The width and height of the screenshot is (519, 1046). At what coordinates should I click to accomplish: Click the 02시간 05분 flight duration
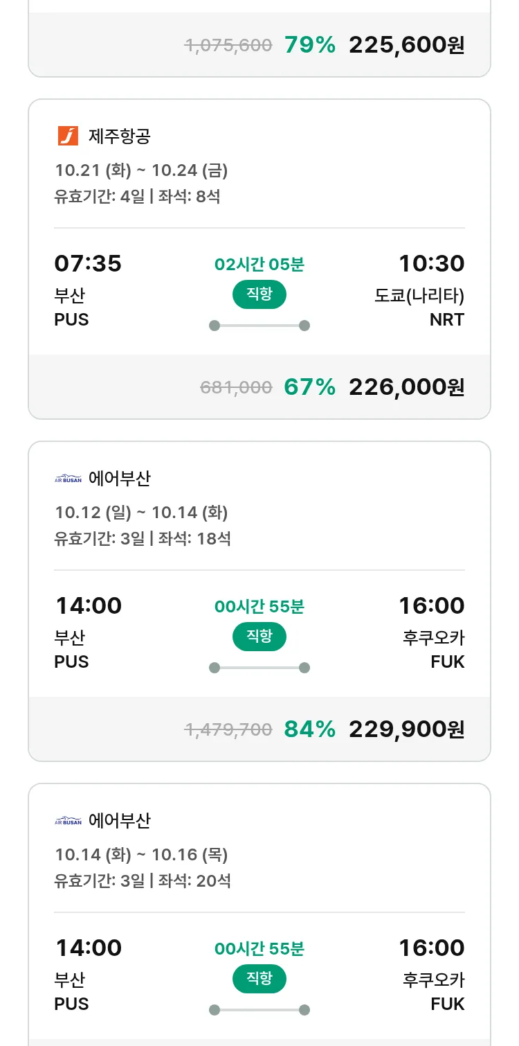tap(259, 264)
